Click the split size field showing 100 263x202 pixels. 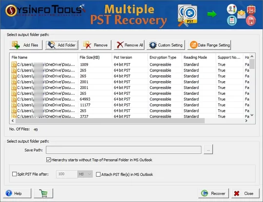click(67, 174)
